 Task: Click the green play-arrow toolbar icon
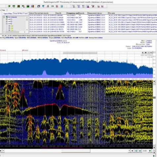pyautogui.click(x=28, y=6)
